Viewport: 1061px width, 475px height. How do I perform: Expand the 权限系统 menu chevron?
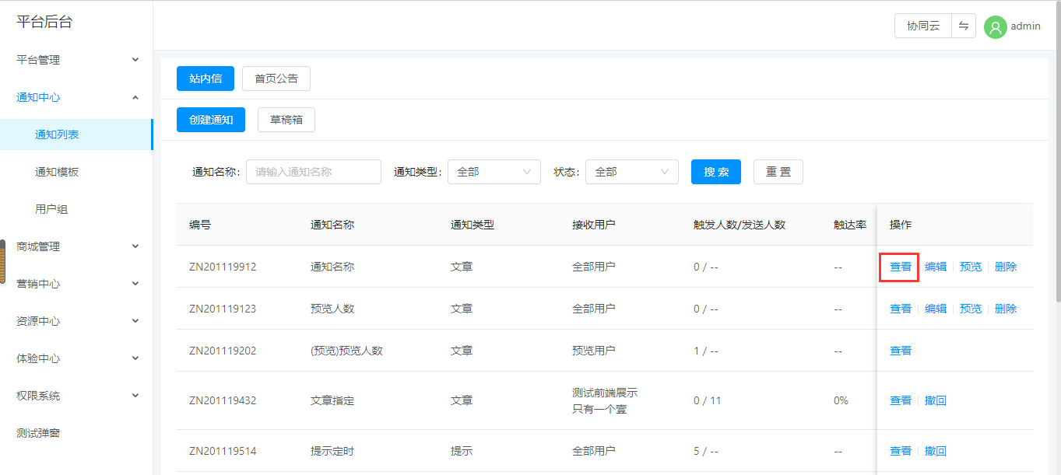[135, 396]
